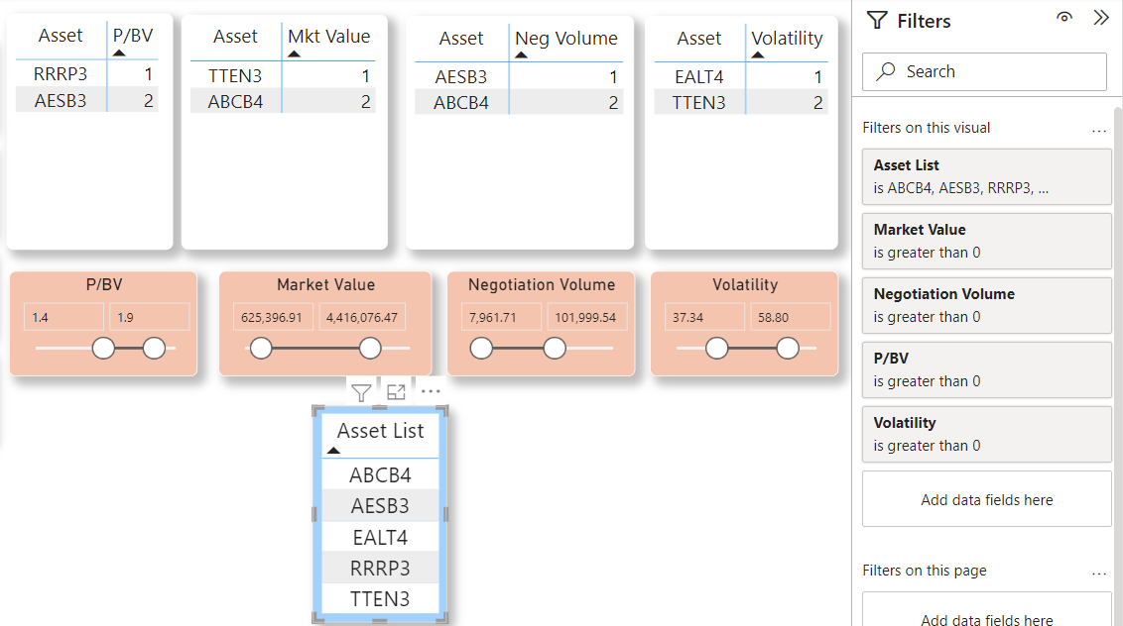Click the P/BV slicer maximum value 1.9
This screenshot has width=1123, height=626.
(149, 317)
